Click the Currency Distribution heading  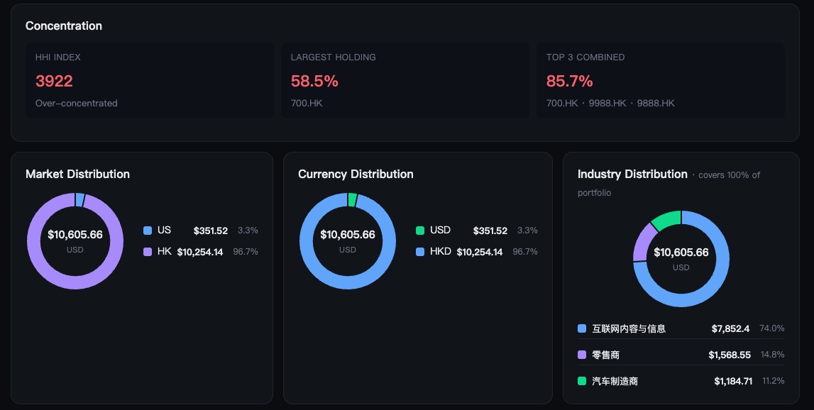[356, 174]
